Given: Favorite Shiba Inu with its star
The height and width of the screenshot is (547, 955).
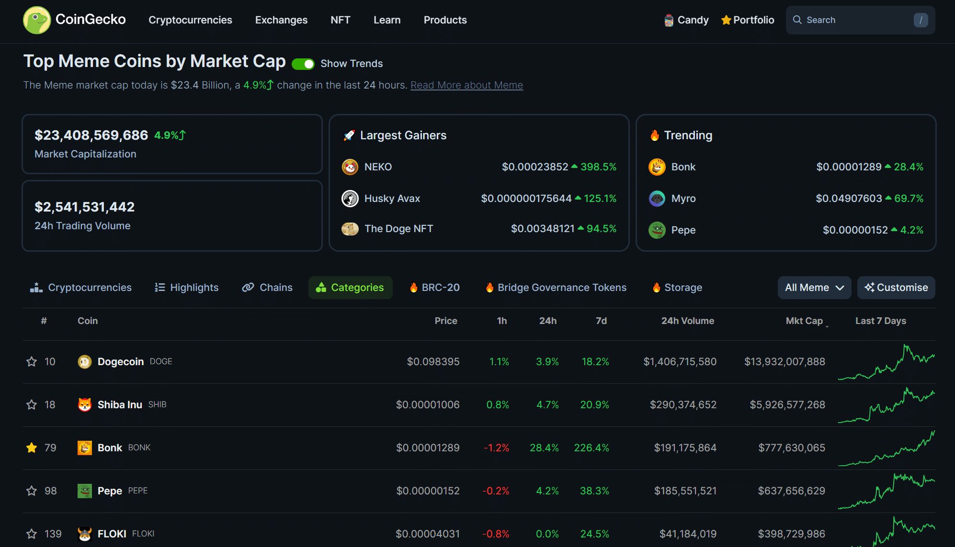Looking at the screenshot, I should click(x=32, y=404).
